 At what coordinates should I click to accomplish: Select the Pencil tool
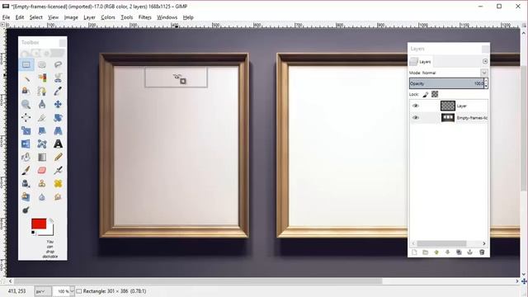coord(58,157)
